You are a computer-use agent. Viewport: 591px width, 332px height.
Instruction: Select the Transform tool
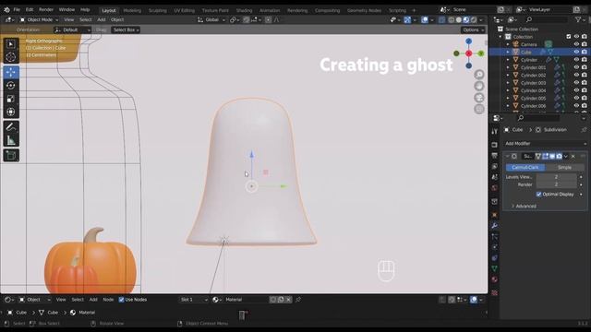pyautogui.click(x=10, y=112)
